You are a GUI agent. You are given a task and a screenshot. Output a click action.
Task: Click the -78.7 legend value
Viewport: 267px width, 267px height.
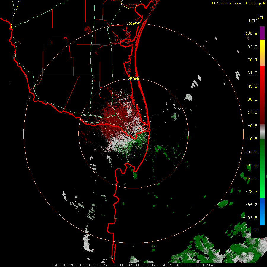click(x=251, y=192)
